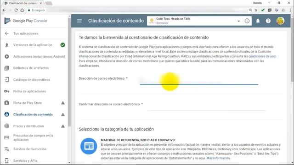Select the Material de referencia category icon

89,146
